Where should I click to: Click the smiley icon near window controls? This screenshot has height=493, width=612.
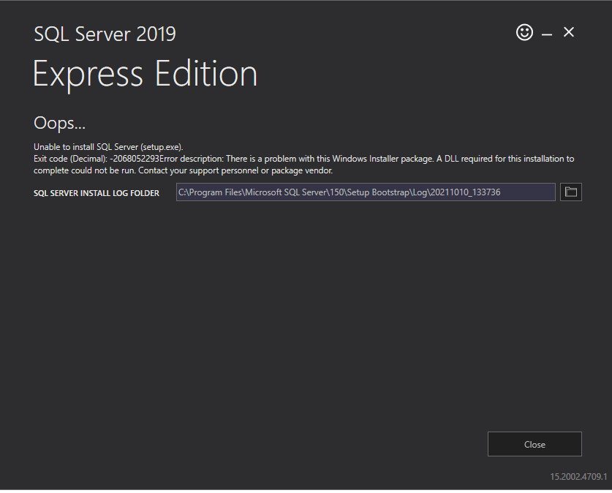[524, 32]
